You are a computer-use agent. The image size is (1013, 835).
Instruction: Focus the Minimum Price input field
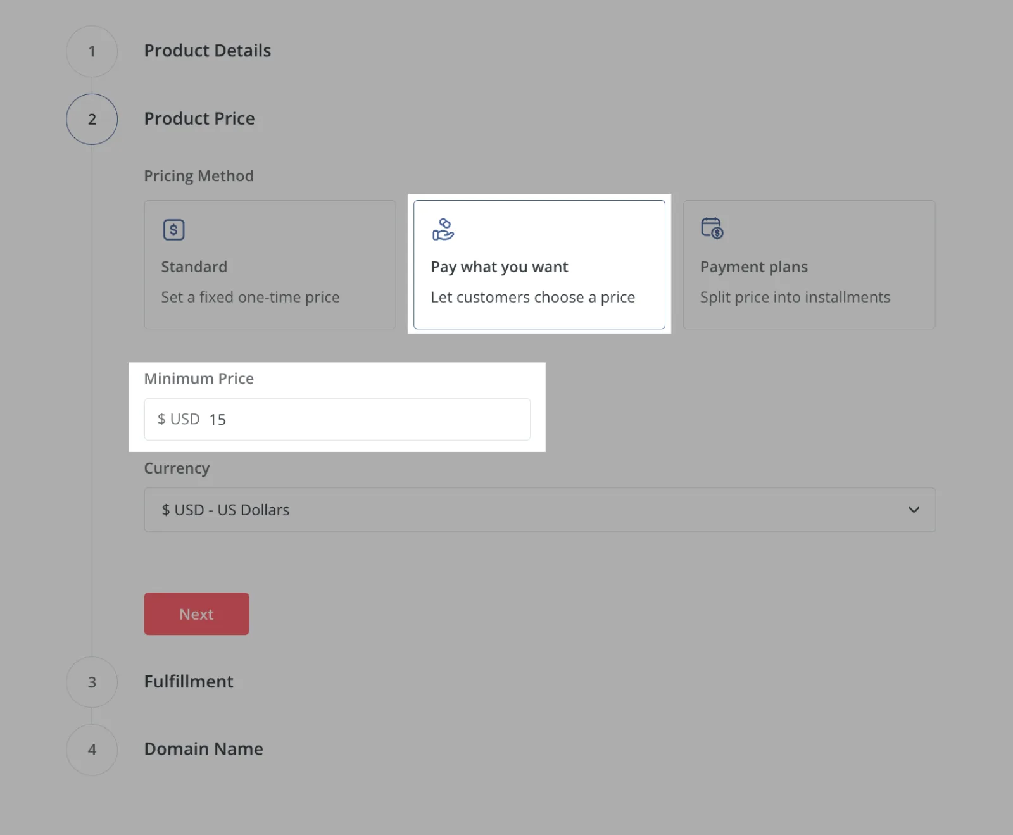click(x=367, y=419)
